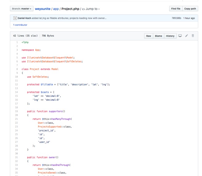This screenshot has width=202, height=176.
Task: Select line number 1
Action: point(17,42)
